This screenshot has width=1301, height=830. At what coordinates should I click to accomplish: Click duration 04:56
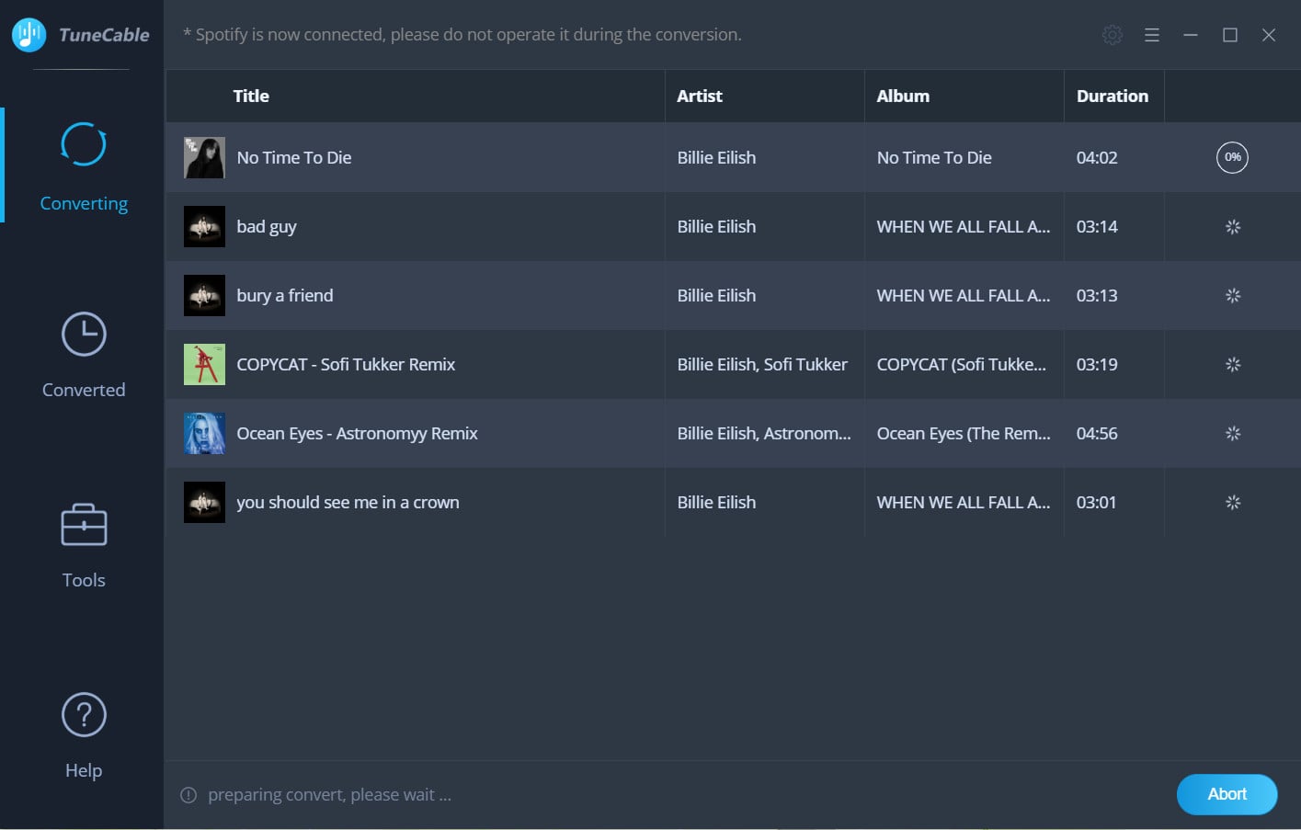pos(1097,433)
